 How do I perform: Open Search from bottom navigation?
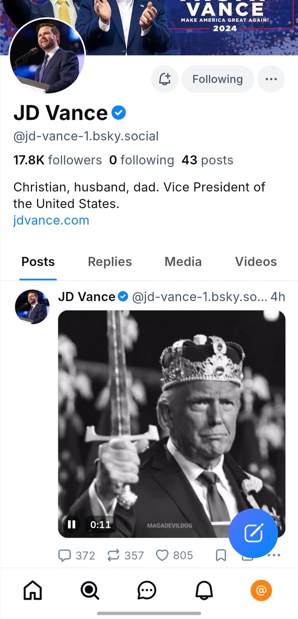coord(89,591)
